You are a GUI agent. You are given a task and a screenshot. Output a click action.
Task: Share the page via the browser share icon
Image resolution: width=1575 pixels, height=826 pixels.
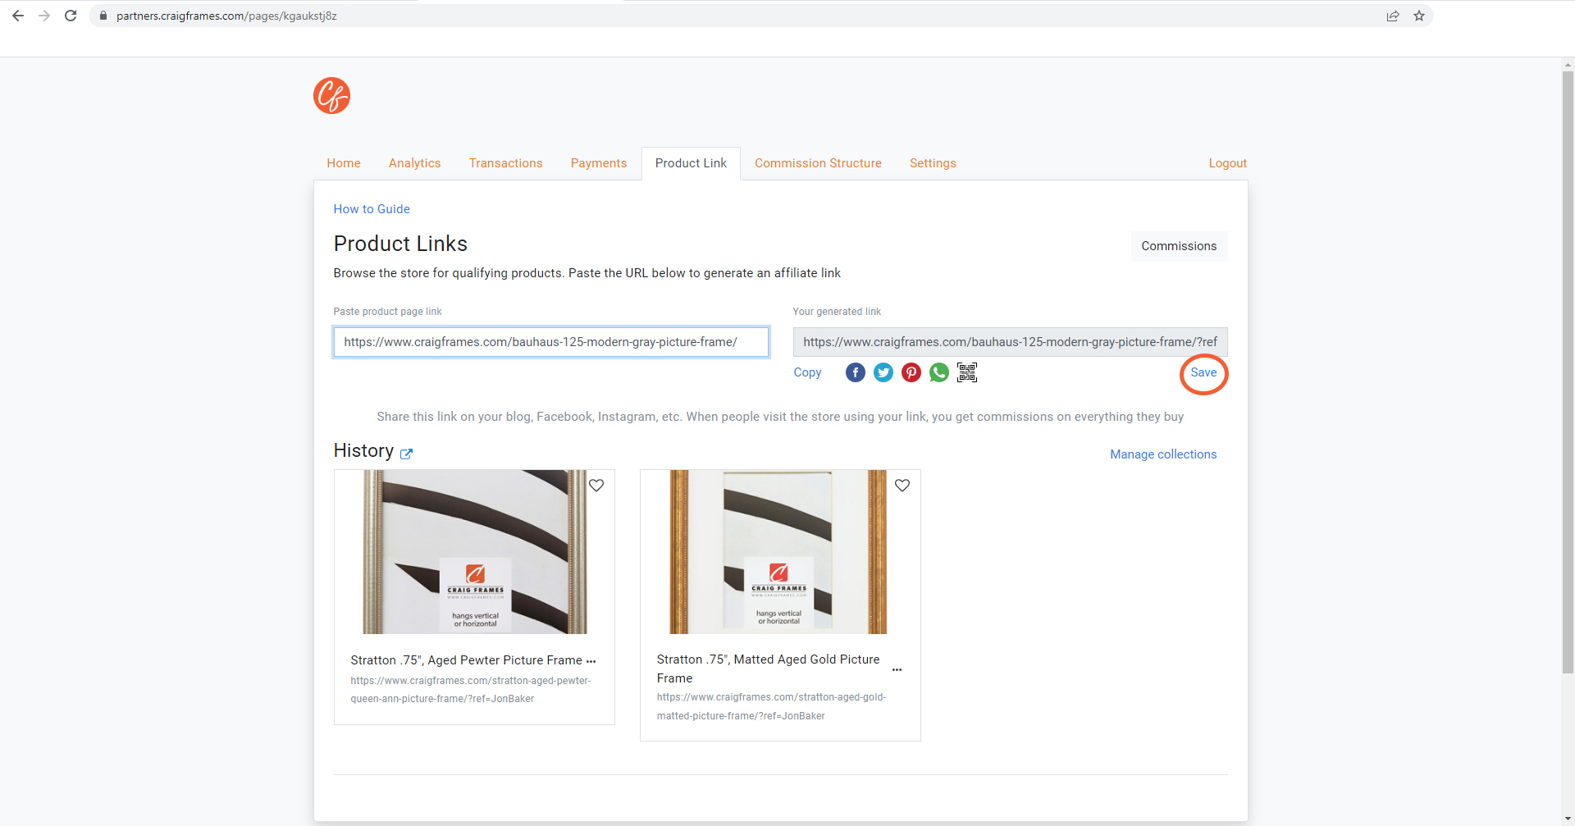click(x=1392, y=16)
